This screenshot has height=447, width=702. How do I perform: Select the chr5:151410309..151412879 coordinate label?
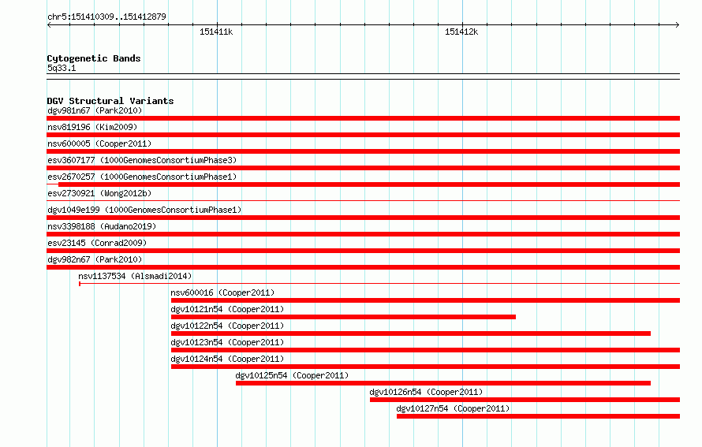tap(106, 17)
